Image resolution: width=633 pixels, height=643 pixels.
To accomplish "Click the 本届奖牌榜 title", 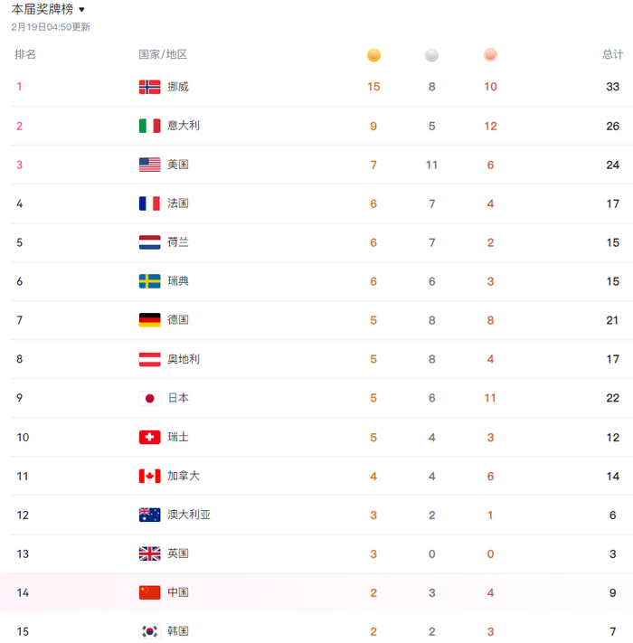I will [x=42, y=10].
